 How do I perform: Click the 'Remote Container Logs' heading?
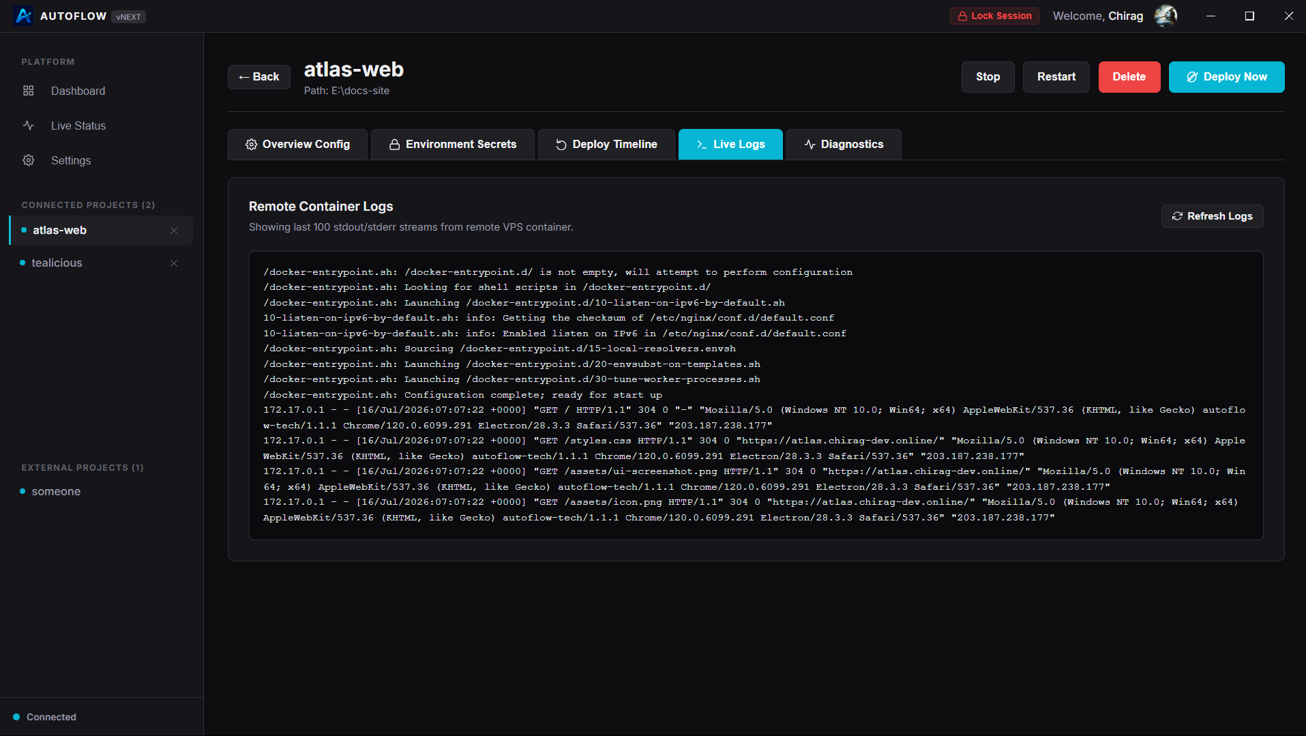tap(321, 207)
